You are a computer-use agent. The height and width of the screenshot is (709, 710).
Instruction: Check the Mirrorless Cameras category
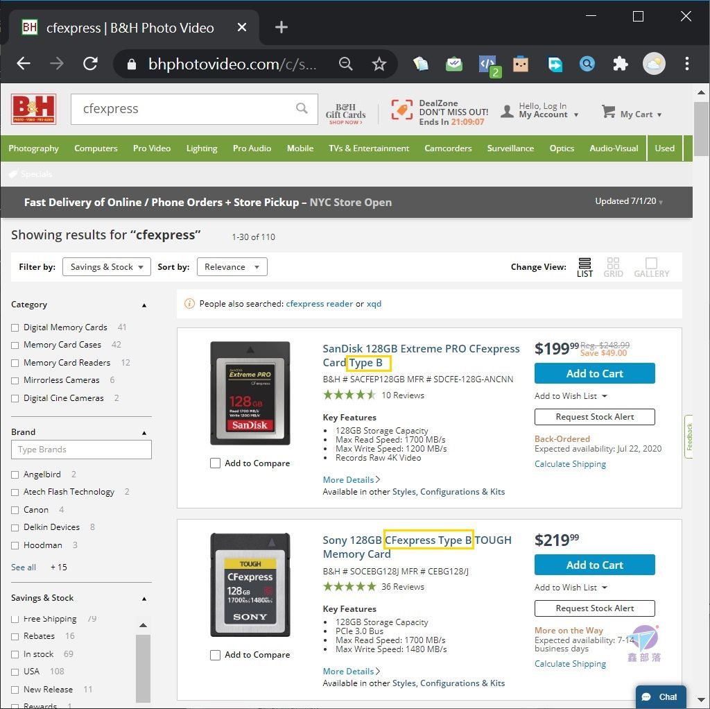[x=15, y=381]
